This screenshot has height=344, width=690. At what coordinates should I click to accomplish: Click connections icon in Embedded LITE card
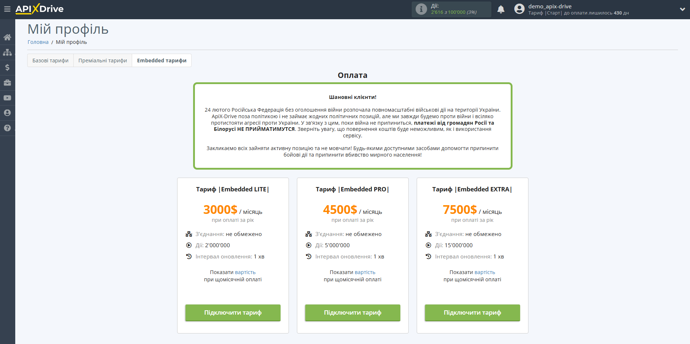tap(189, 234)
